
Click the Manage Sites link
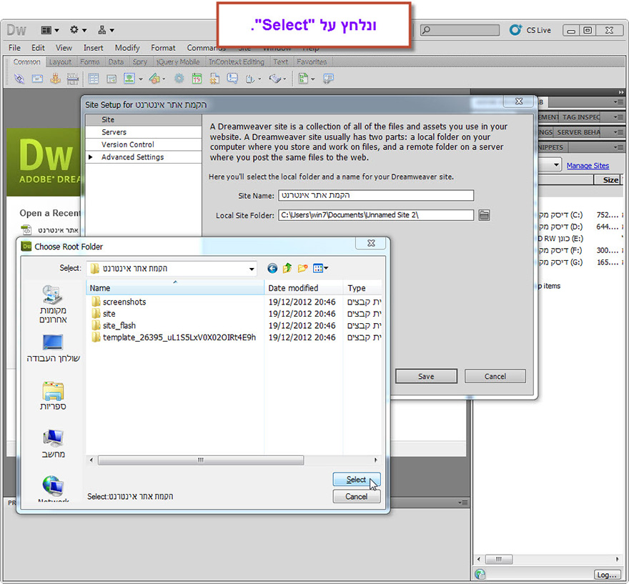tap(588, 165)
